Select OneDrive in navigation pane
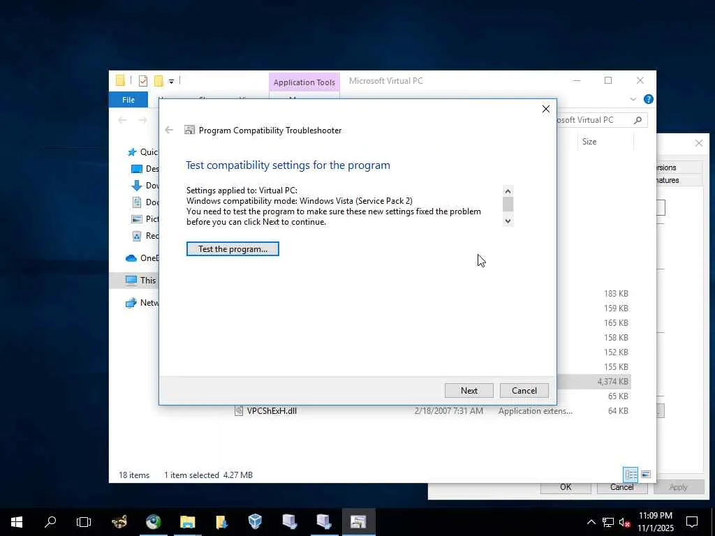 point(142,258)
